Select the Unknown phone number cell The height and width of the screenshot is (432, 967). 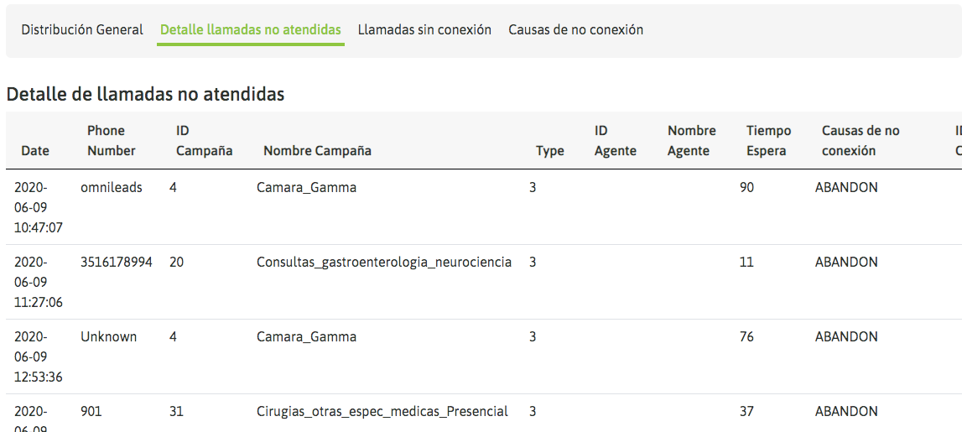[x=108, y=337]
